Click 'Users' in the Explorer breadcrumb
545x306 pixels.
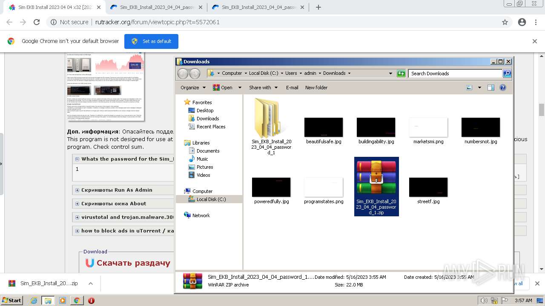point(291,73)
